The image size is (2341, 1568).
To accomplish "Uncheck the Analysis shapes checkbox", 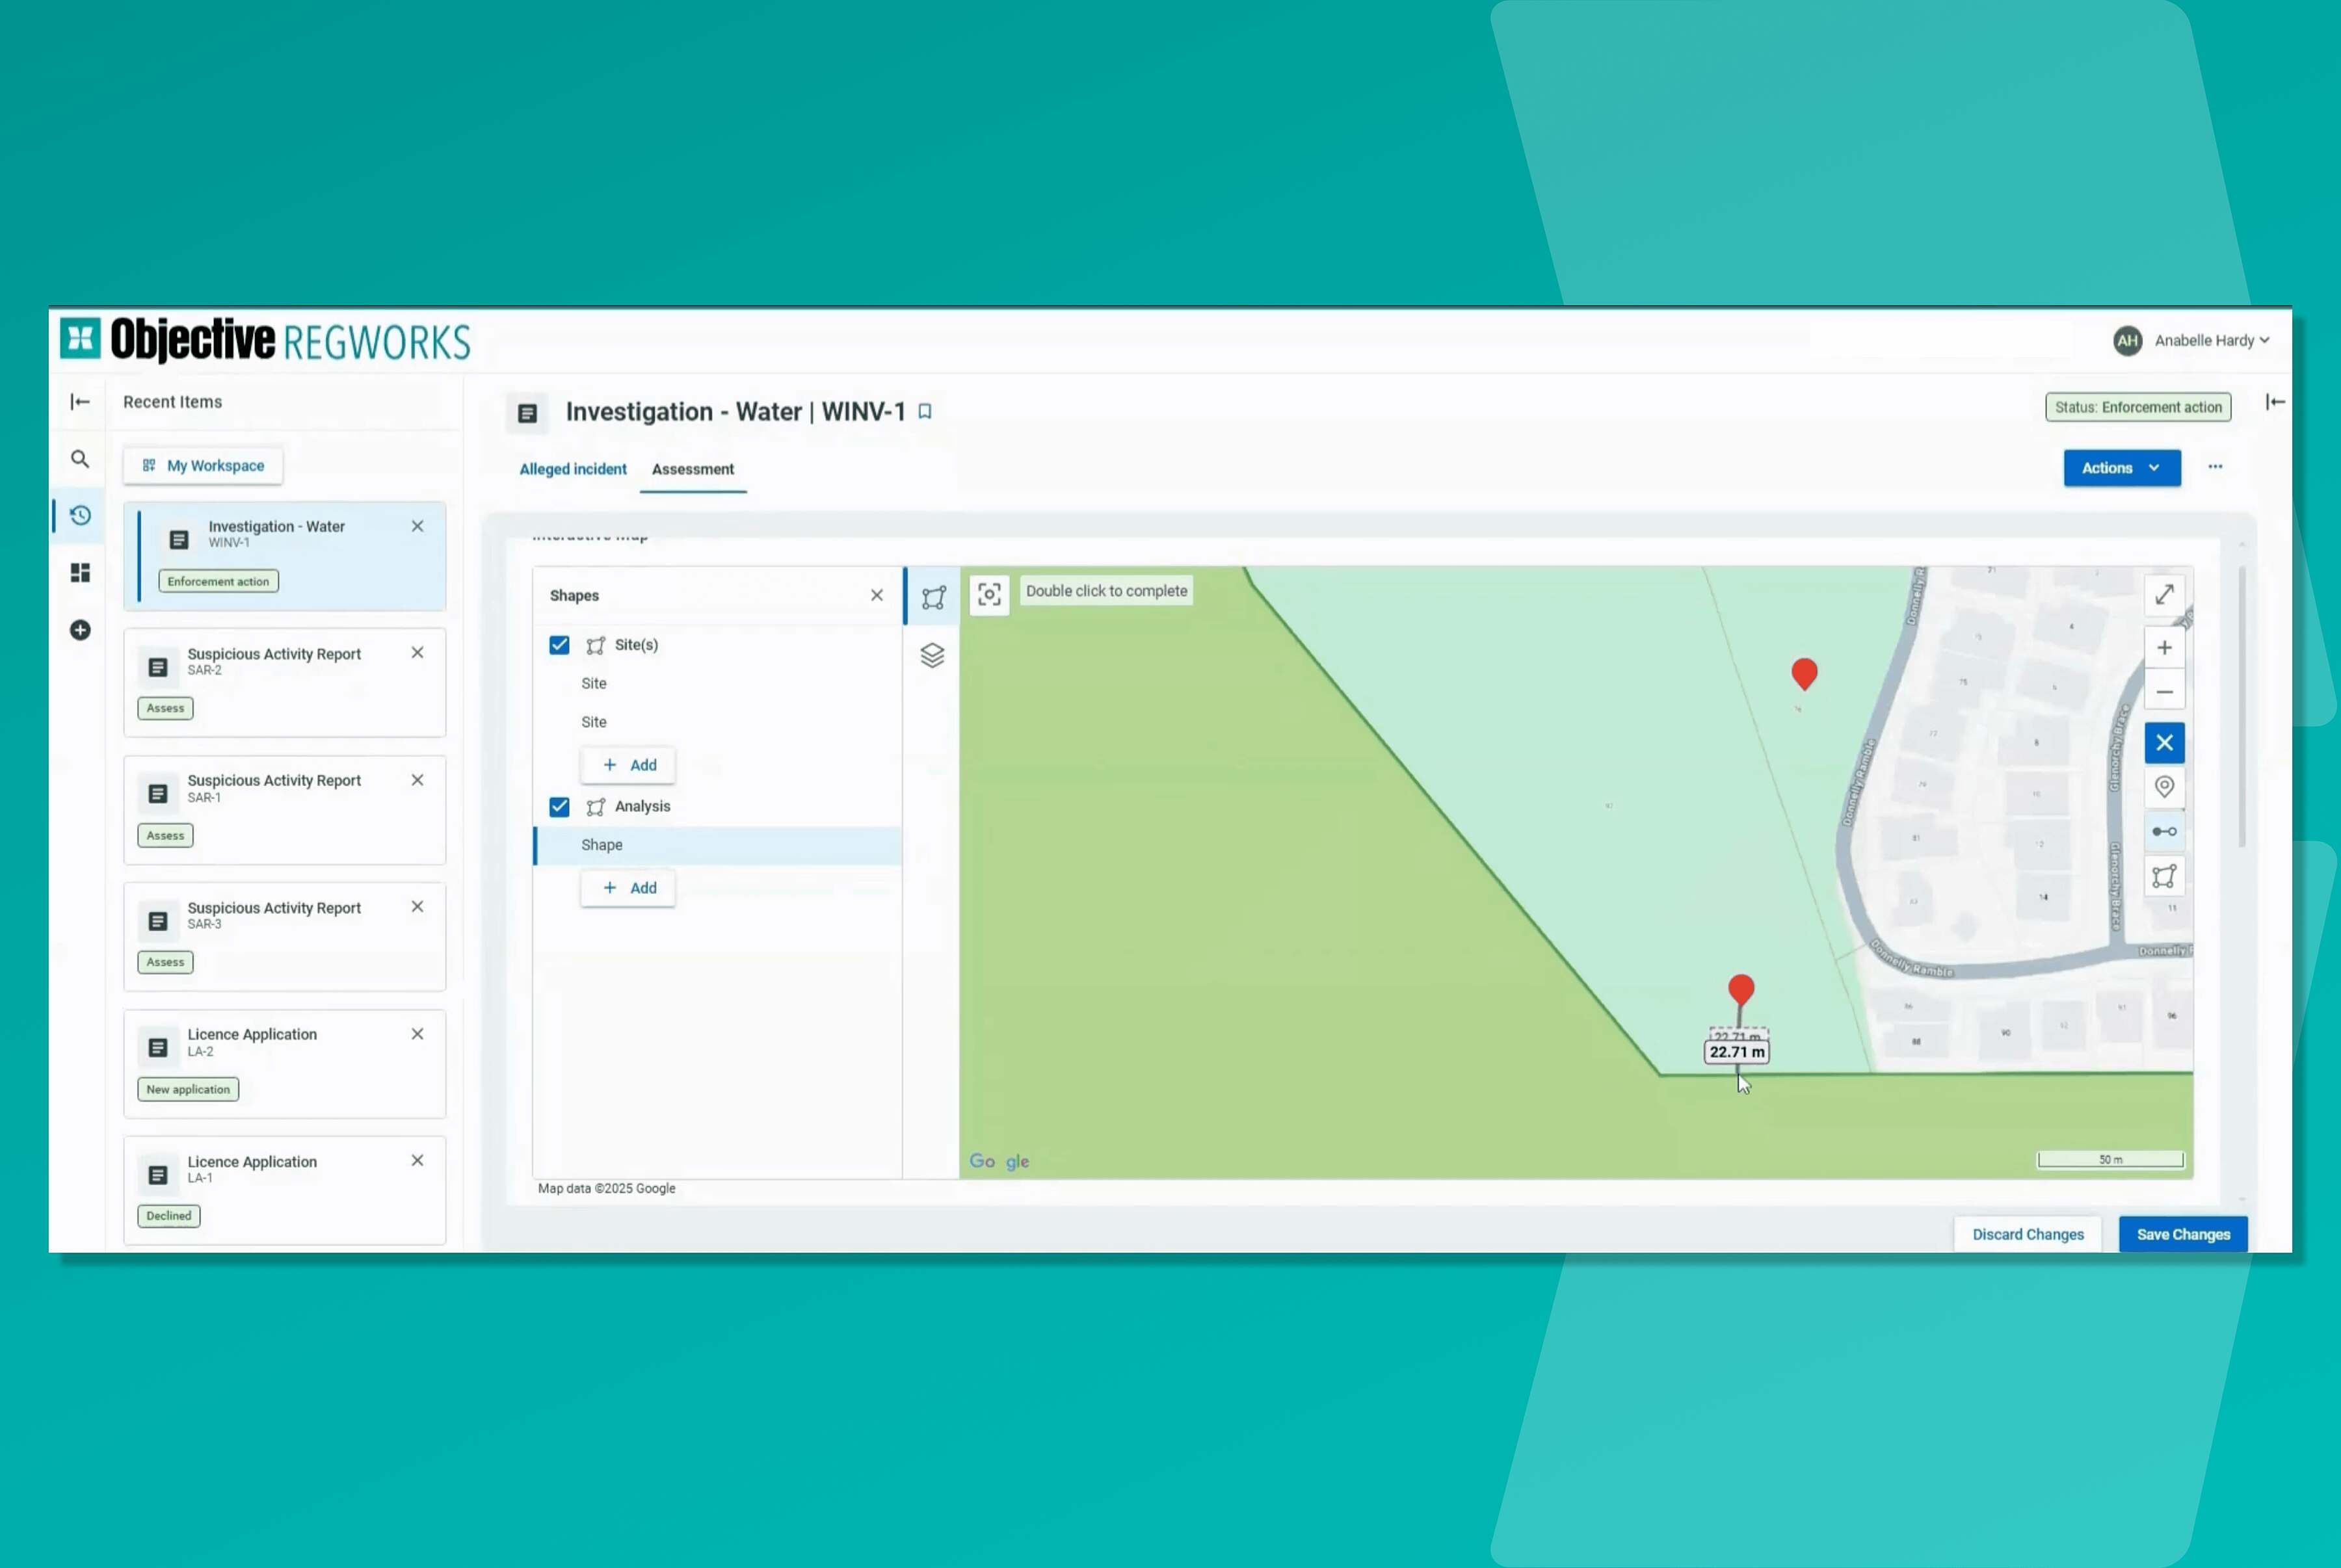I will coord(559,806).
